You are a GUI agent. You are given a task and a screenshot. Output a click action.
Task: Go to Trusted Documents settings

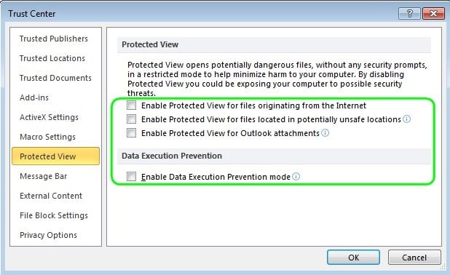point(55,78)
